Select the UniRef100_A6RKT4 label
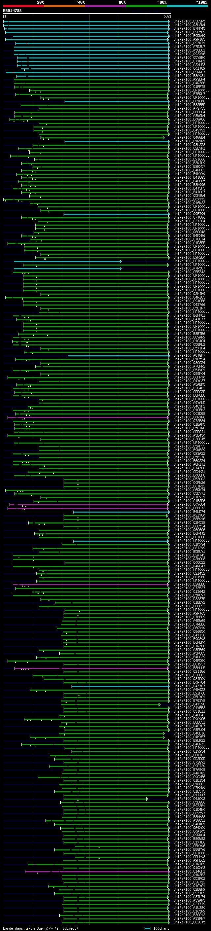The image size is (211, 931). [x=189, y=490]
